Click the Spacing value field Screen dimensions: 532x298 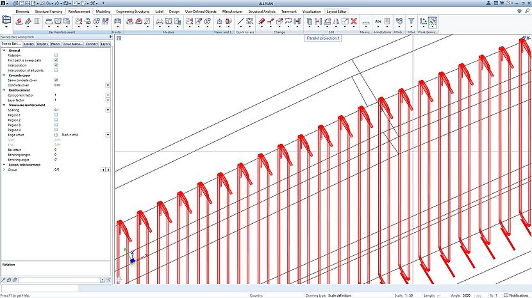[77, 110]
